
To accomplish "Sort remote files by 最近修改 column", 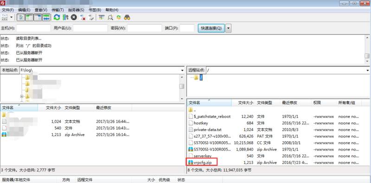I will [x=296, y=103].
